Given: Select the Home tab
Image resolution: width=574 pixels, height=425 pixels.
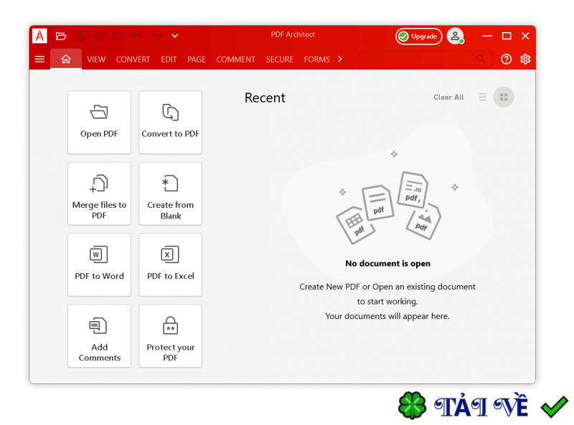Looking at the screenshot, I should coord(66,59).
